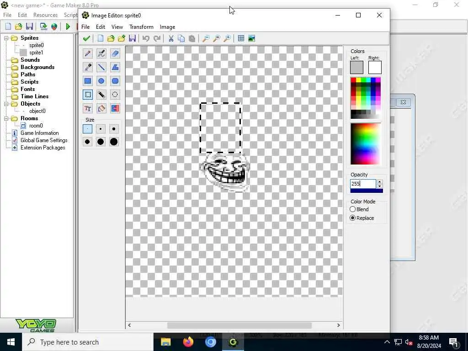
Task: Create a new image in Image Editor
Action: point(101,38)
